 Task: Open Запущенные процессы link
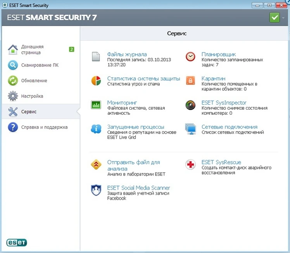[136, 127]
